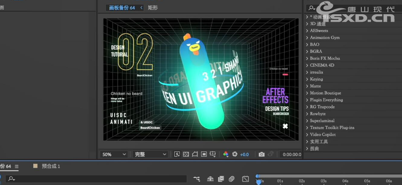This screenshot has width=402, height=185.
Task: Click the 01s mark on time ruler
Action: 280,181
